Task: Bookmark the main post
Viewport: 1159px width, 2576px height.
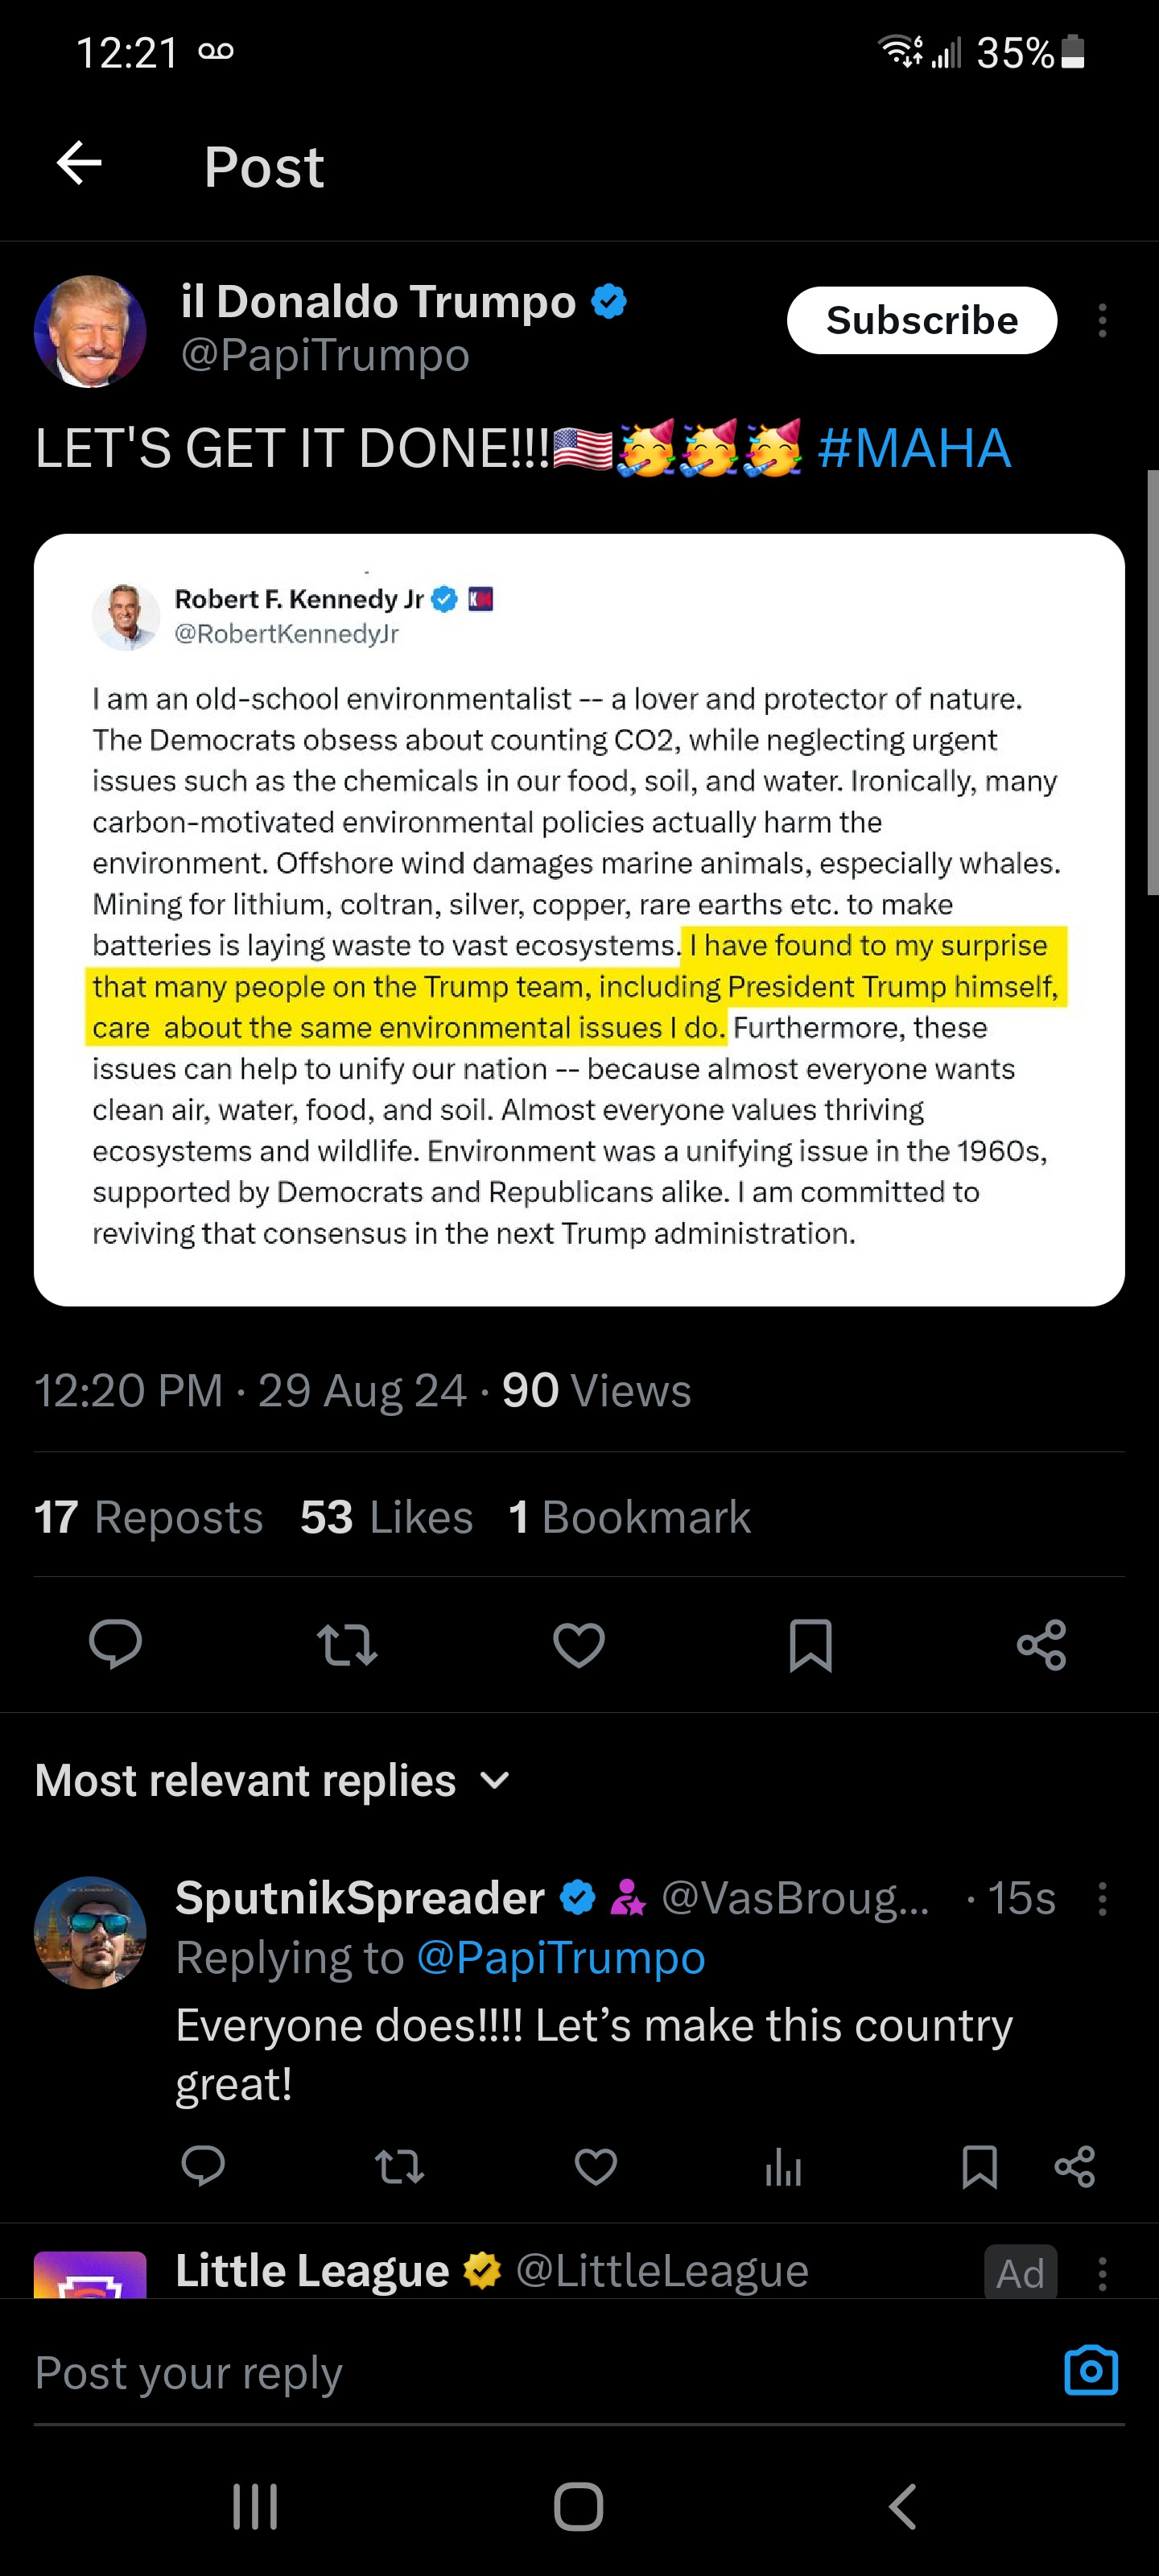Action: (x=810, y=1643)
